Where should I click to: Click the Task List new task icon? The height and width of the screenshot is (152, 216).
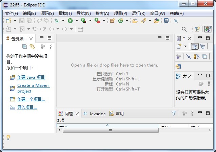(x=179, y=46)
